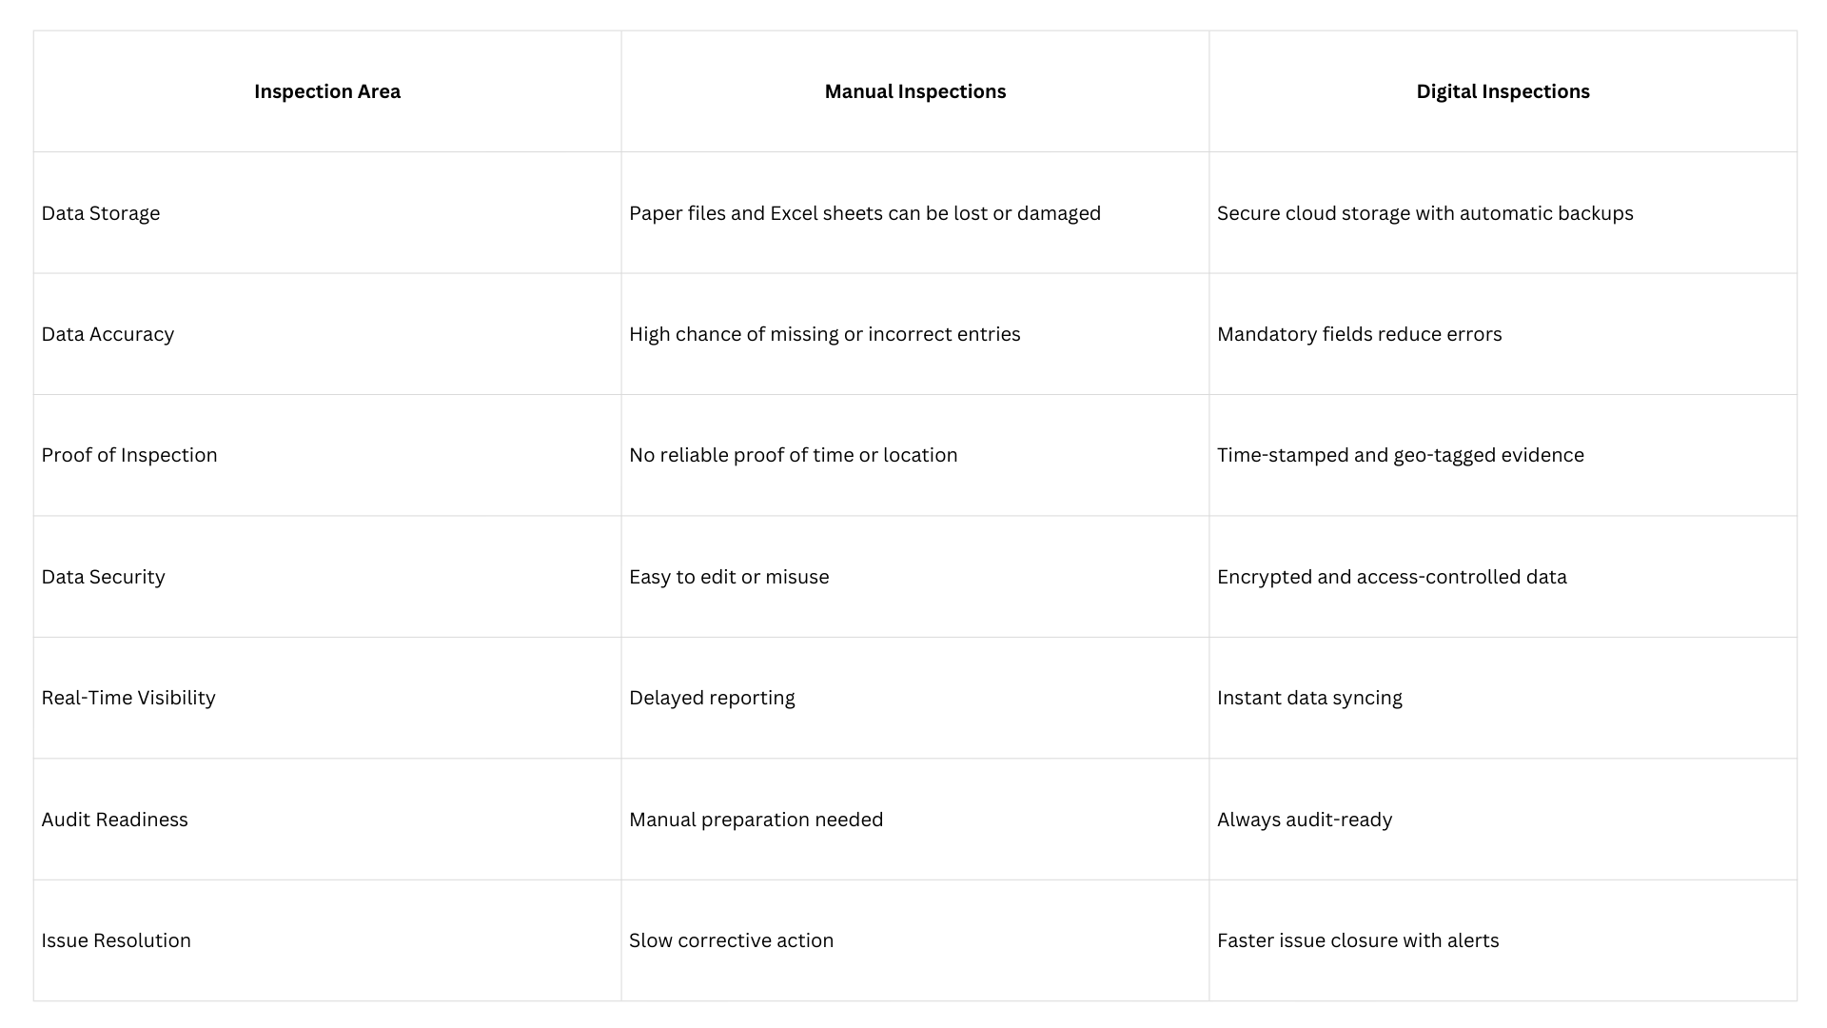1827x1028 pixels.
Task: Click the Proof of Inspection cell
Action: pos(129,455)
